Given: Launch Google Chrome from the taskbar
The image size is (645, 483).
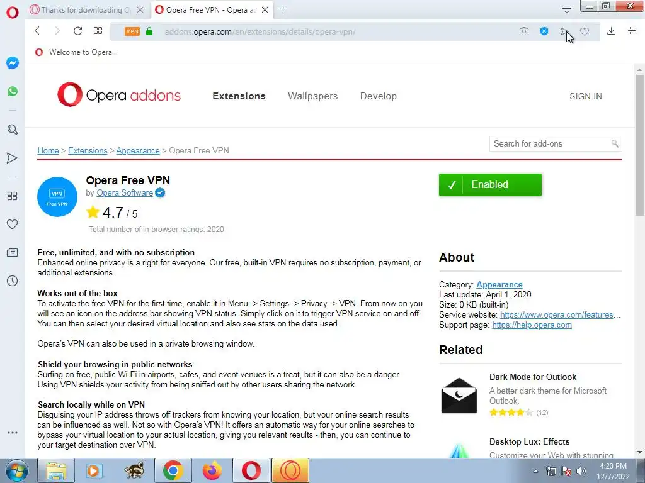Looking at the screenshot, I should pyautogui.click(x=173, y=470).
